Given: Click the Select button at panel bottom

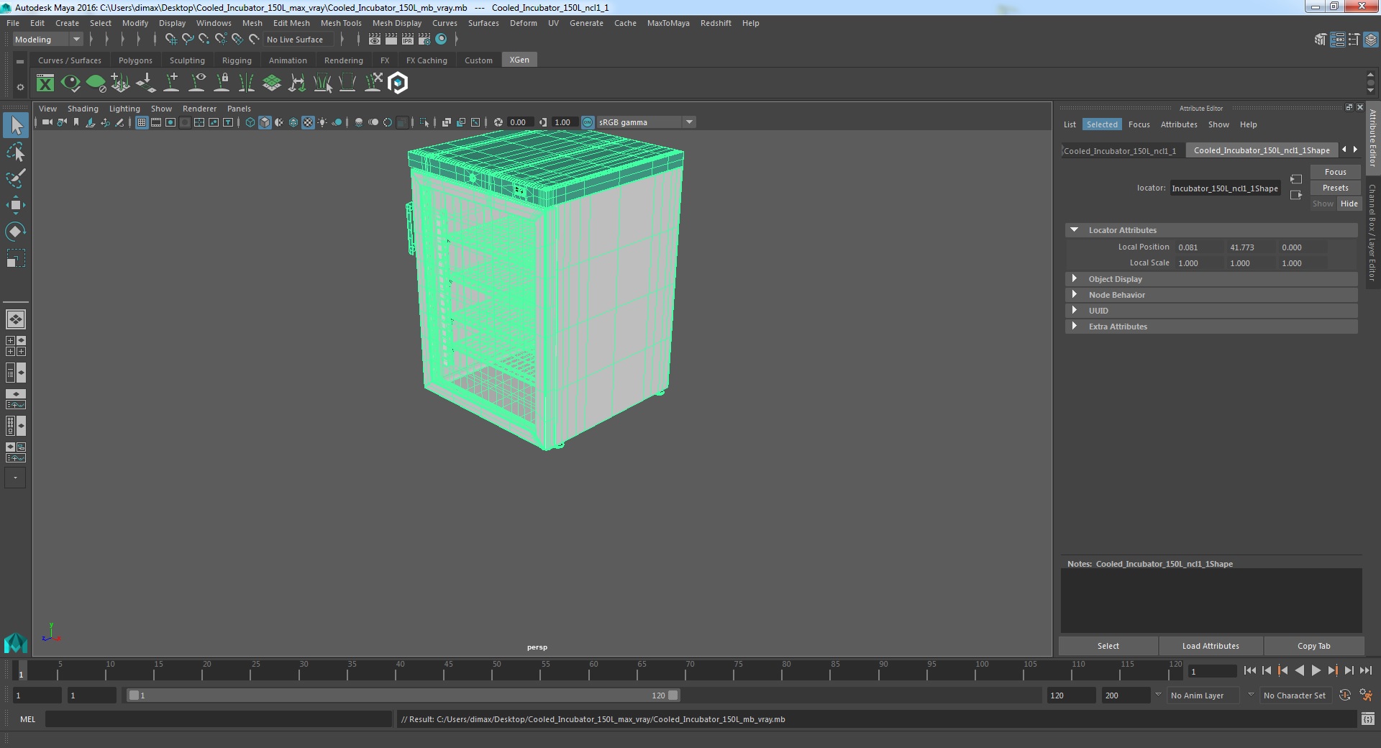Looking at the screenshot, I should (1108, 646).
